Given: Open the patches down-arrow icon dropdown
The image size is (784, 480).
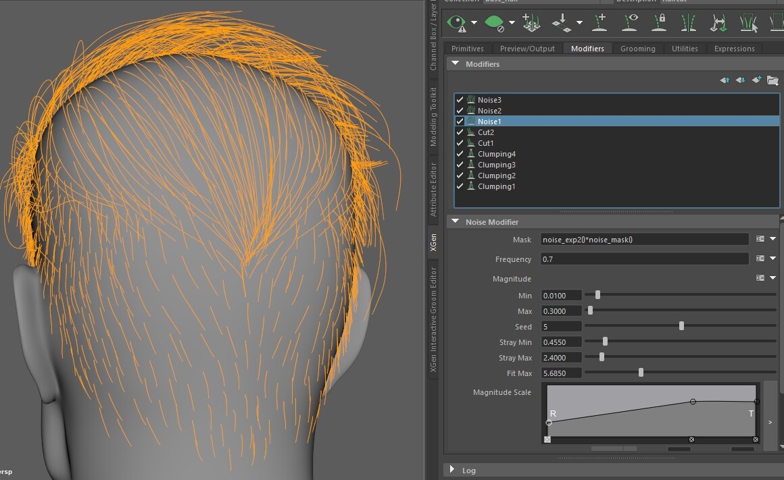Looking at the screenshot, I should point(579,23).
